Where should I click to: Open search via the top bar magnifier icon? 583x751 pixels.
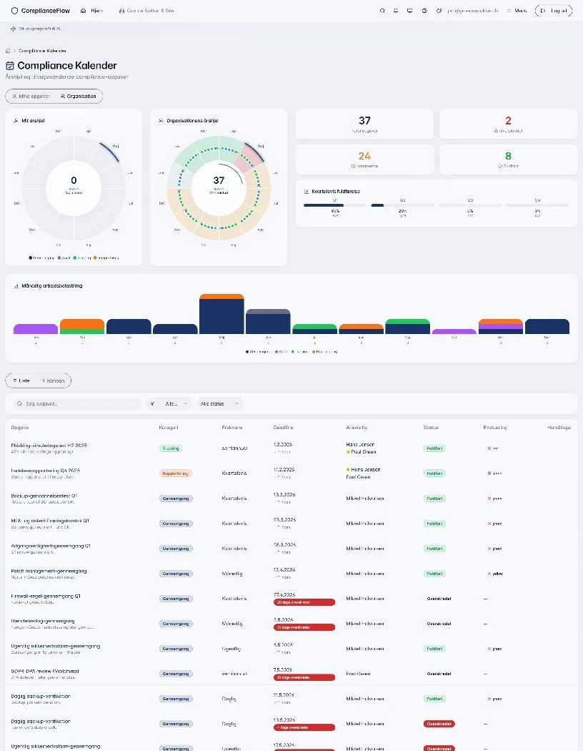pyautogui.click(x=382, y=11)
